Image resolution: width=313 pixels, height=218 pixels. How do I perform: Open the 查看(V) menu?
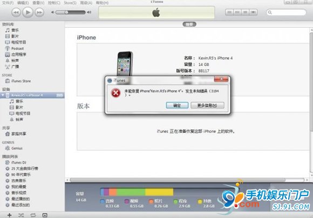(38, 3)
